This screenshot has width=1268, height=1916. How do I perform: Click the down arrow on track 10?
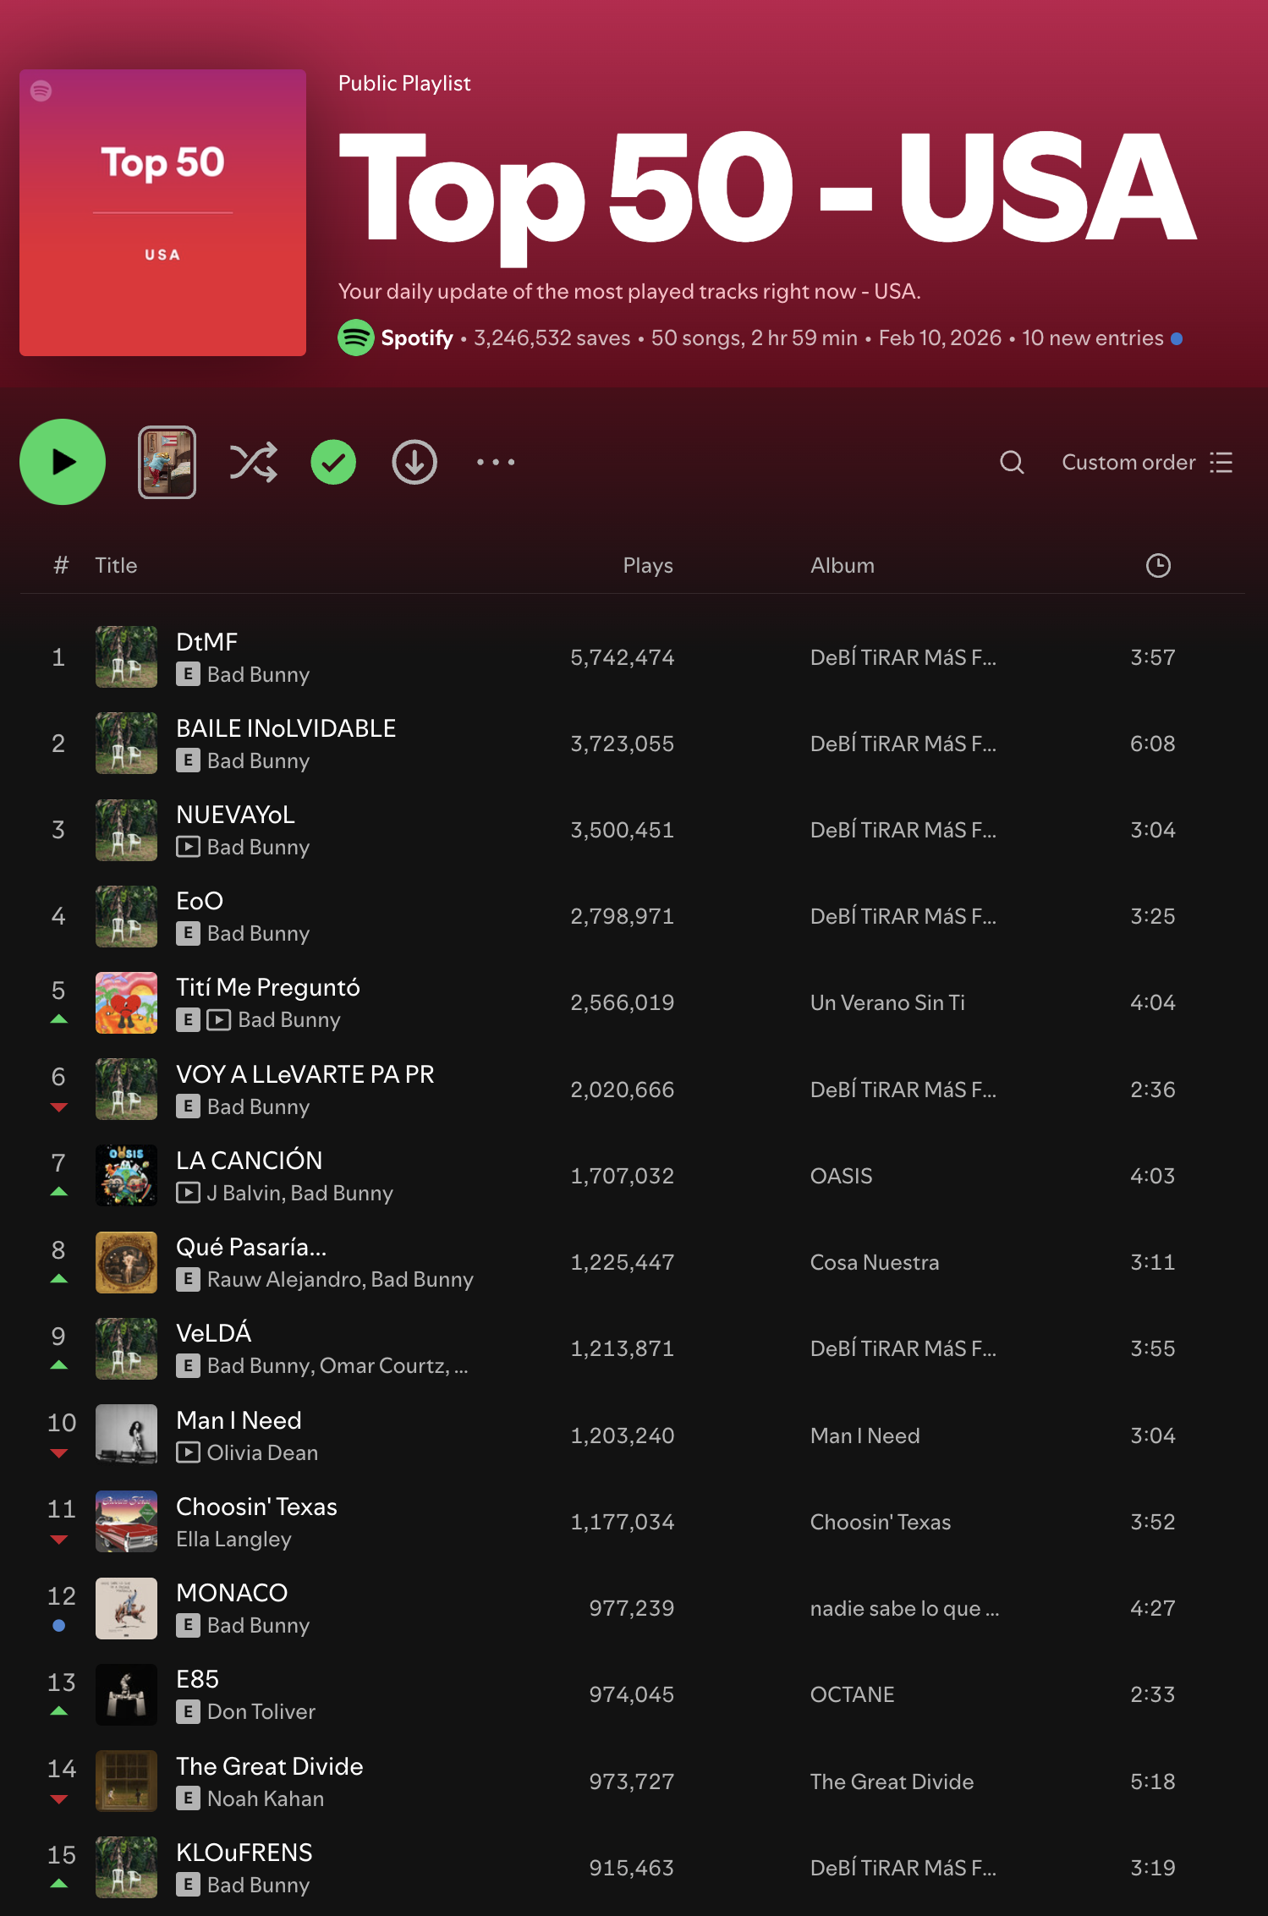[58, 1453]
